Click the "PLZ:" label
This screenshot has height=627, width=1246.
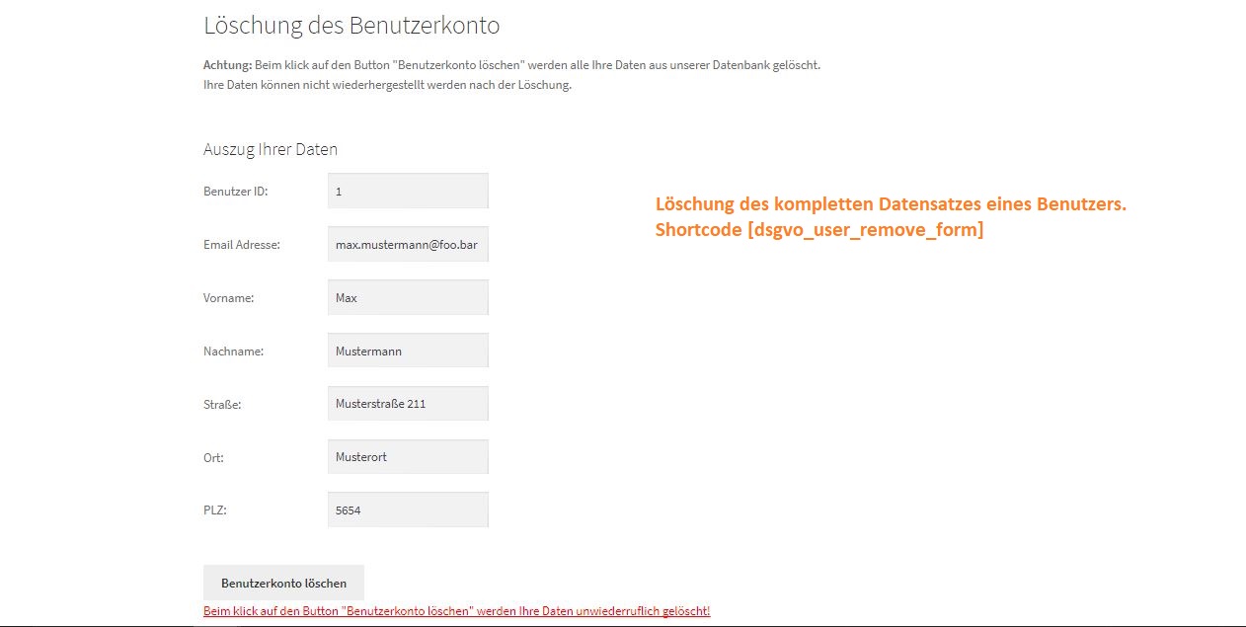(215, 511)
